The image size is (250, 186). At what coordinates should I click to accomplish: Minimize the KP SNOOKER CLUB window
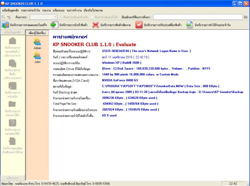tap(235, 3)
